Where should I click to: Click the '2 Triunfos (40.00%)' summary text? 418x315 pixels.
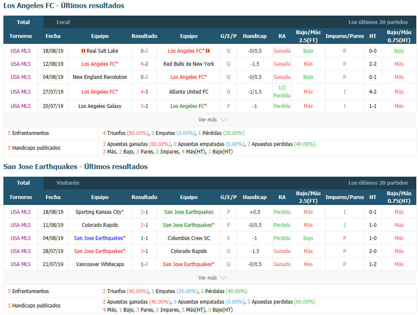[x=126, y=291]
